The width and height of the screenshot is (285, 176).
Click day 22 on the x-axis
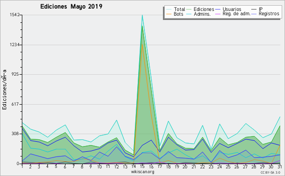coord(202,166)
